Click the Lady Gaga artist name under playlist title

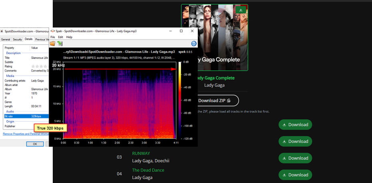coord(215,85)
